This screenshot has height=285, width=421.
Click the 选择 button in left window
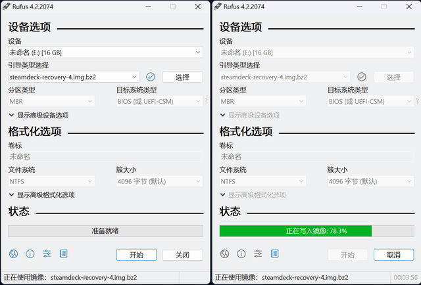[182, 77]
